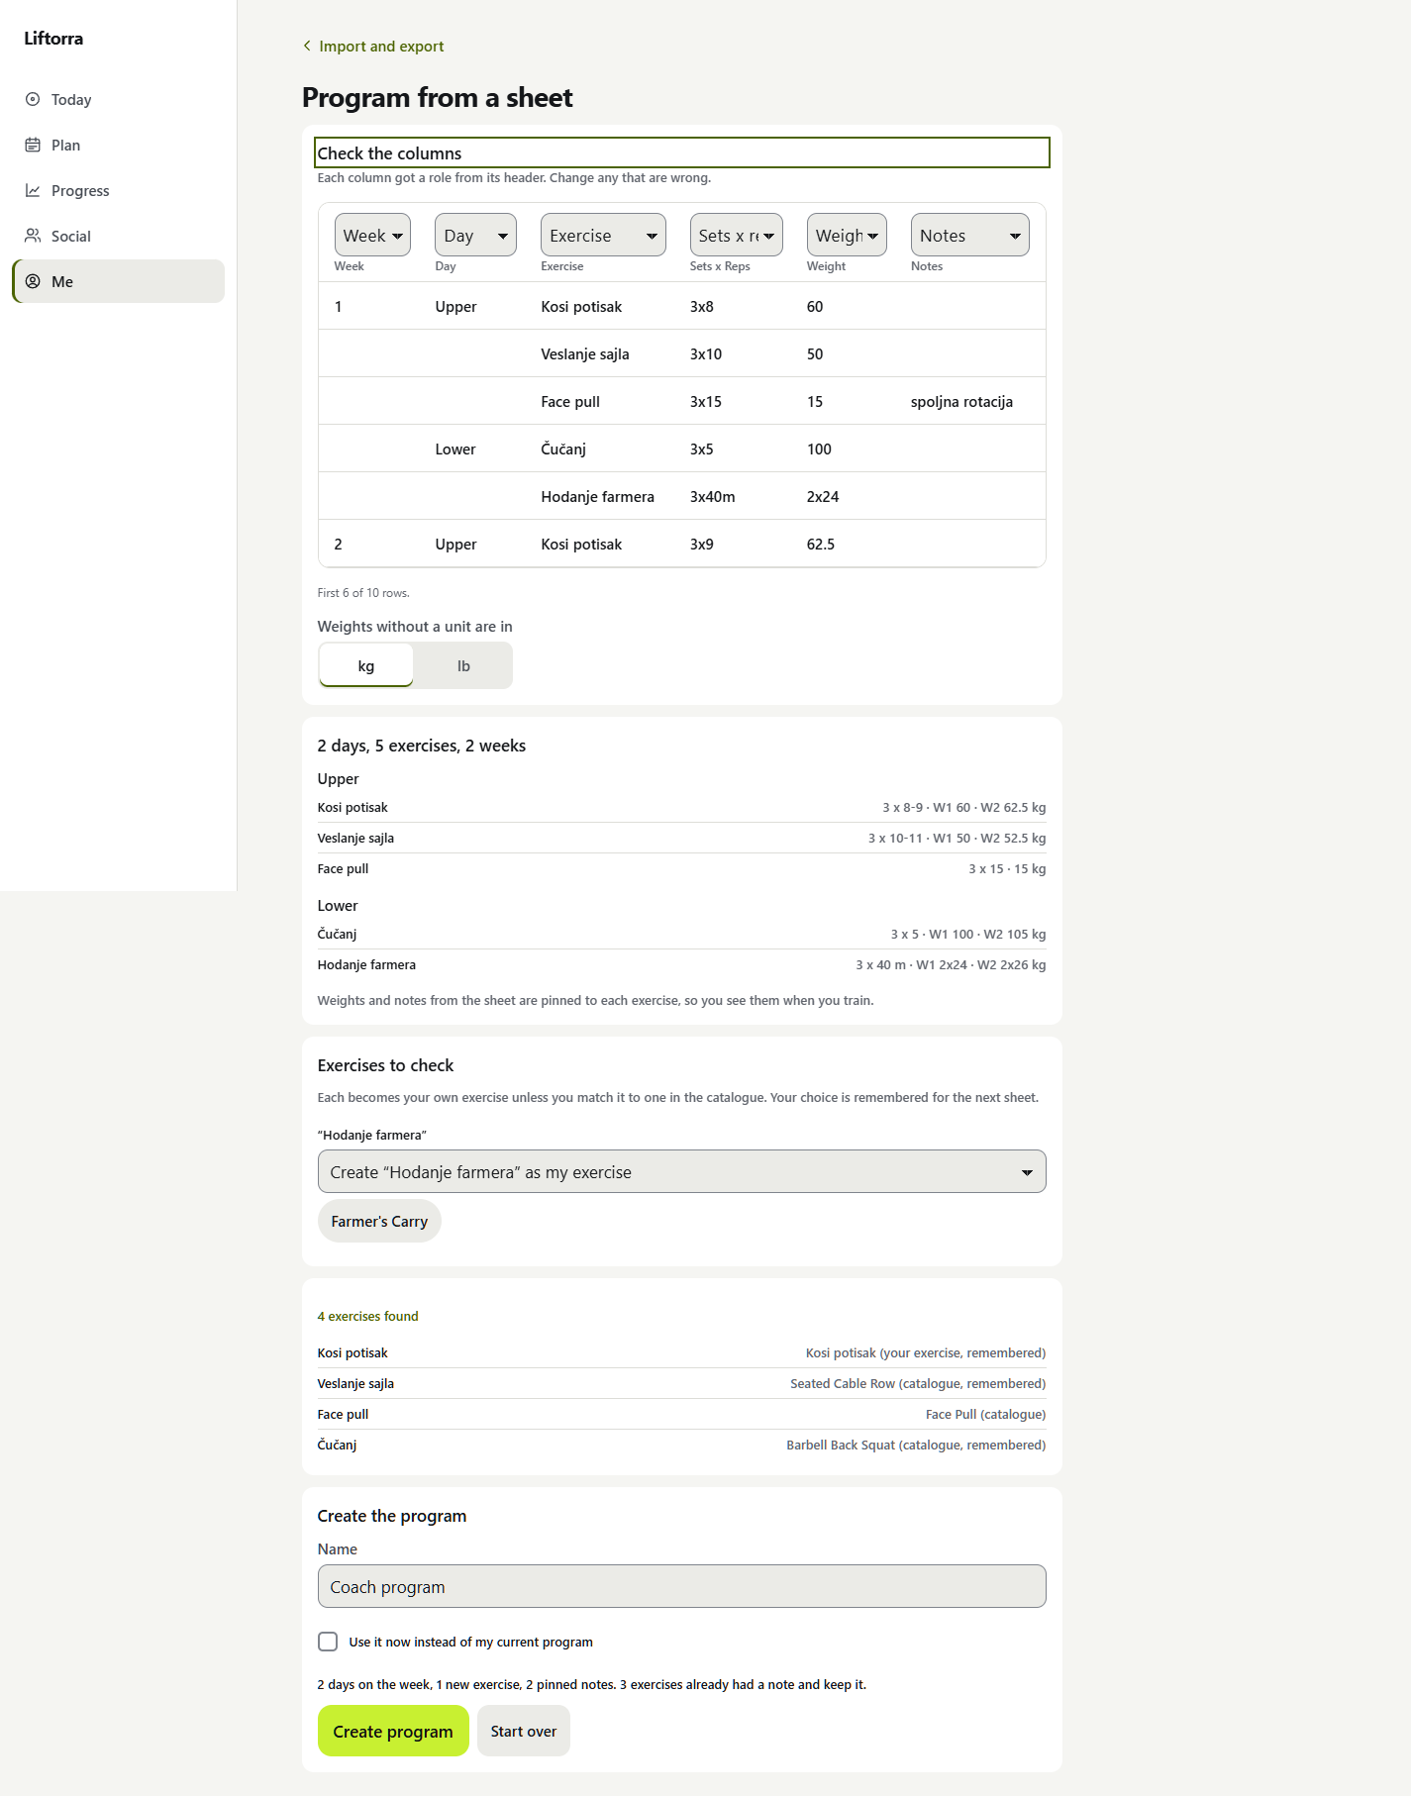This screenshot has width=1411, height=1796.
Task: Click the '4 exercises found' label
Action: pos(367,1316)
